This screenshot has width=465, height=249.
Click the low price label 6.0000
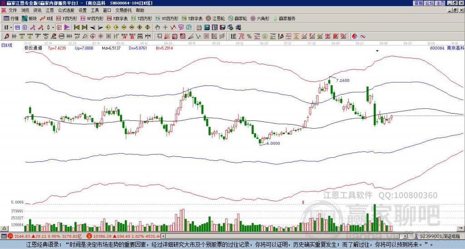click(273, 143)
